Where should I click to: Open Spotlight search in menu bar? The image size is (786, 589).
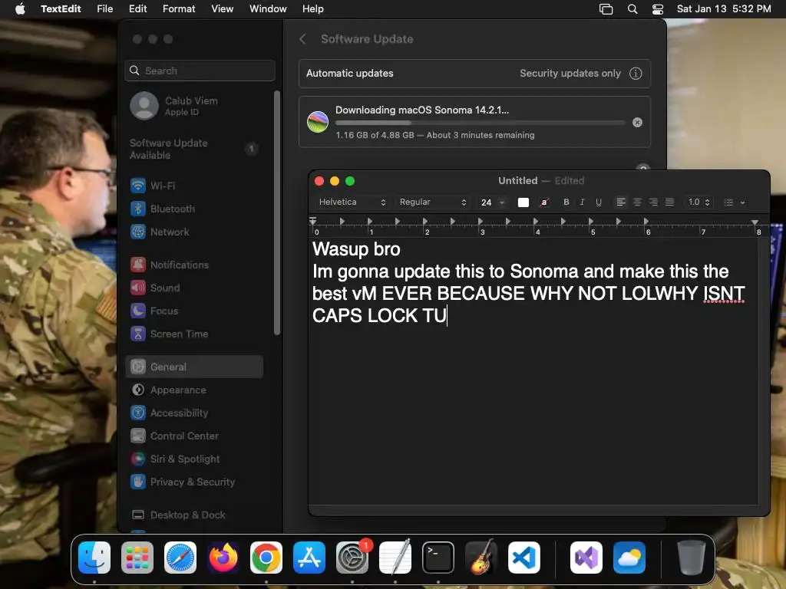[632, 9]
